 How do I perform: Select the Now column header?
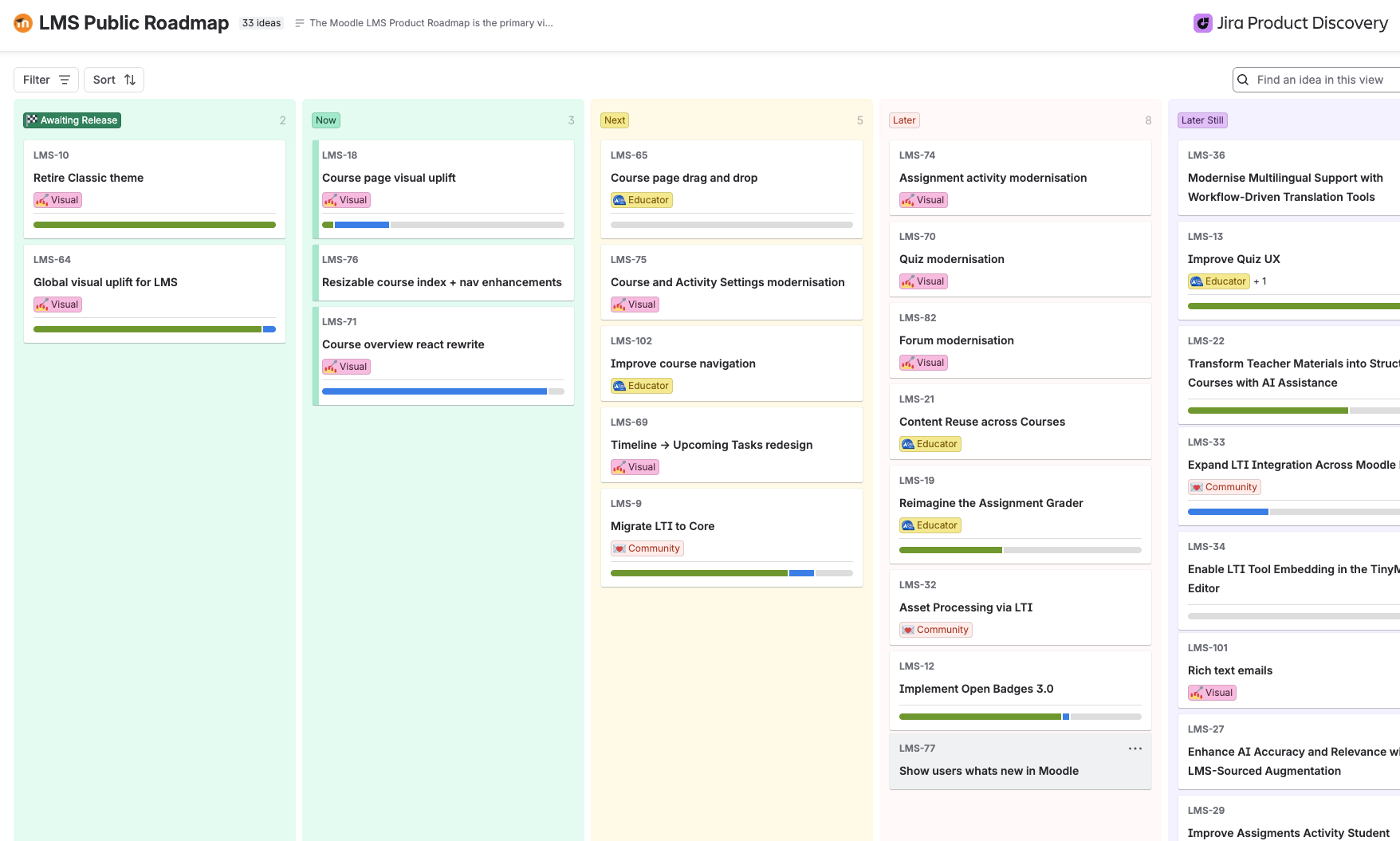pyautogui.click(x=326, y=120)
